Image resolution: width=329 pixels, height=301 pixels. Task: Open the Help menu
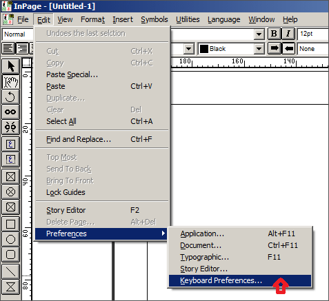coord(290,19)
